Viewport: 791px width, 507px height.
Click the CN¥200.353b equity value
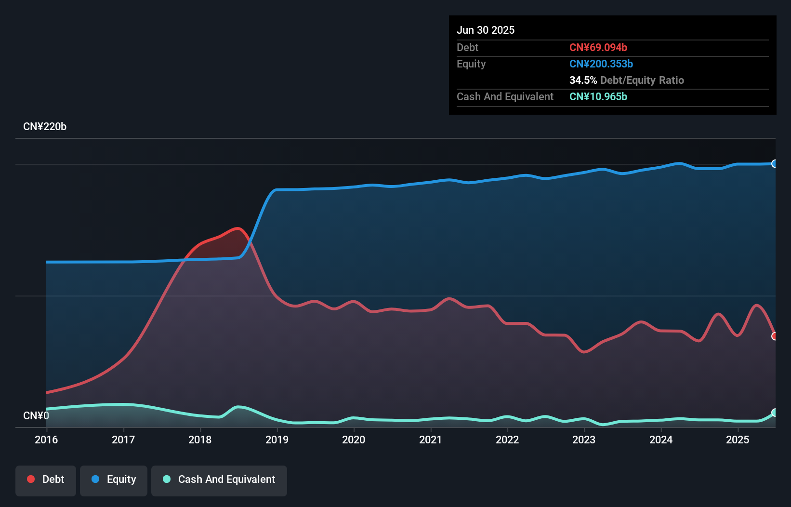click(x=601, y=64)
